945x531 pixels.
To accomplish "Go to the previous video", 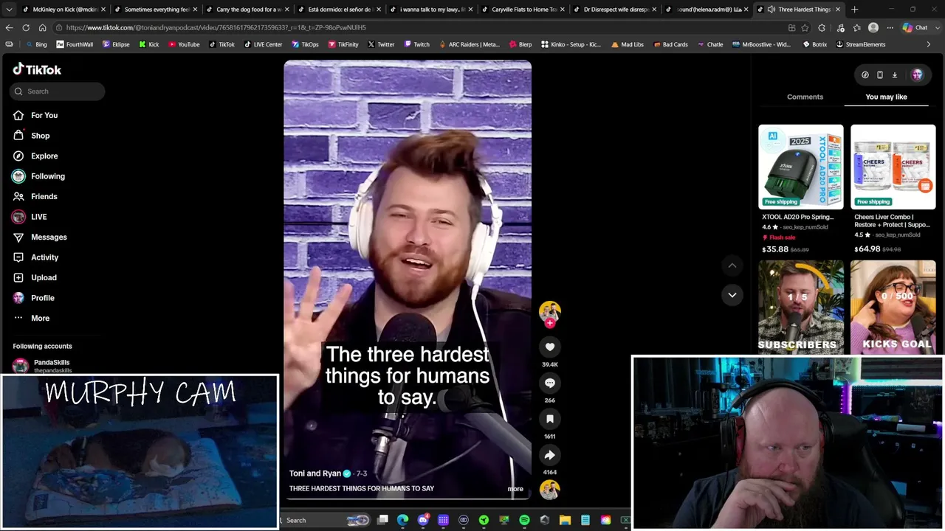I will [732, 265].
